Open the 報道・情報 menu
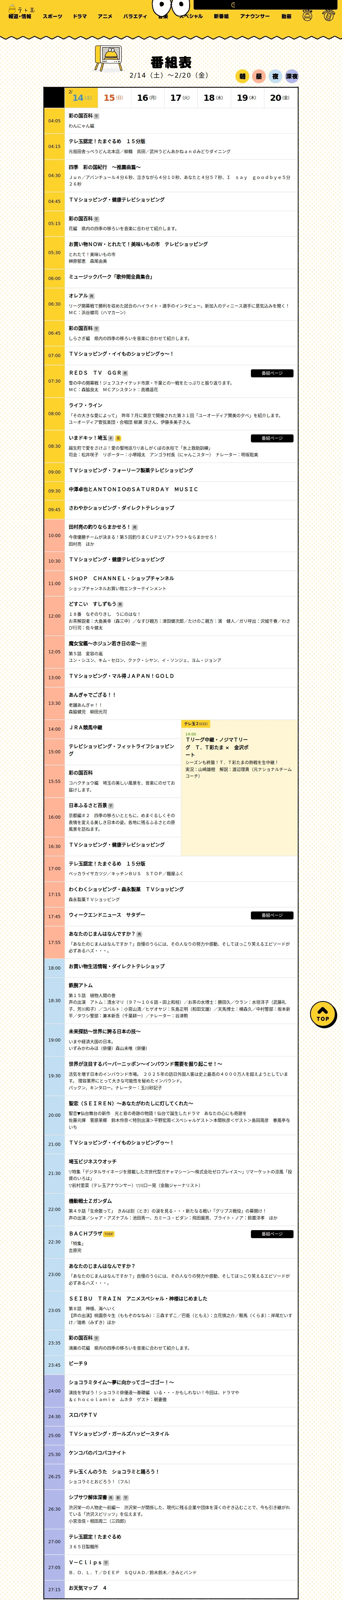 (x=20, y=17)
